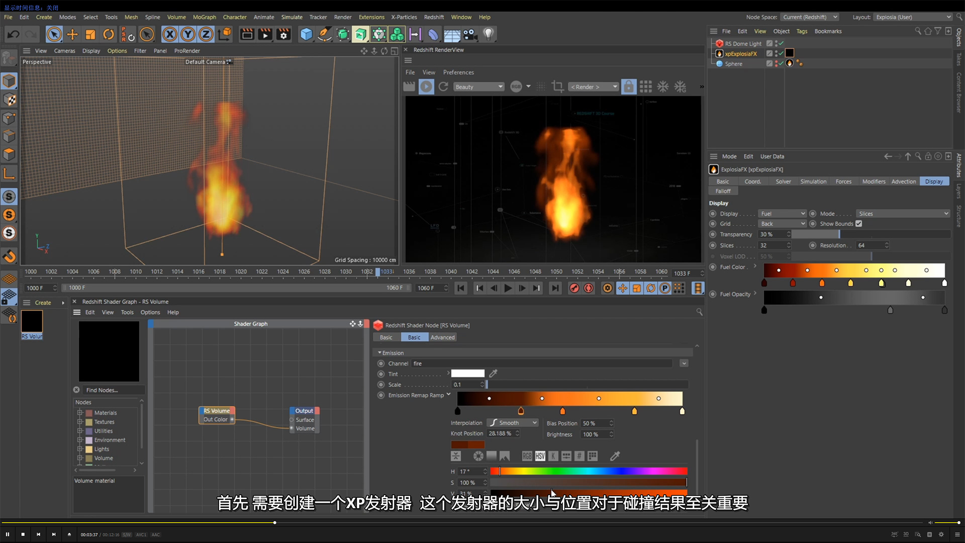The image size is (965, 543).
Task: Start Redshift IPR render play button
Action: [x=426, y=86]
